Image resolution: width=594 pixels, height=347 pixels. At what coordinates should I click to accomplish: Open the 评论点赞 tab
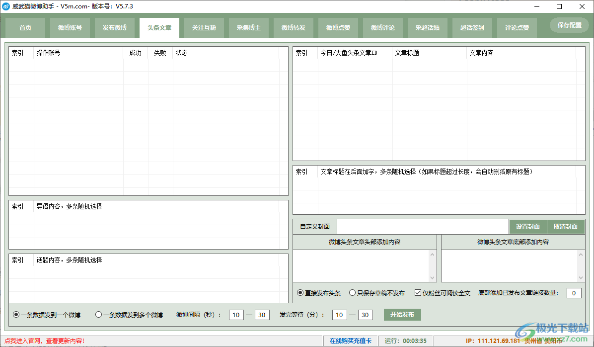click(x=517, y=28)
